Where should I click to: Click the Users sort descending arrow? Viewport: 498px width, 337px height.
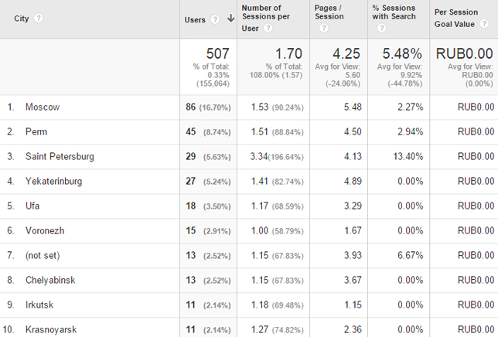pyautogui.click(x=231, y=19)
